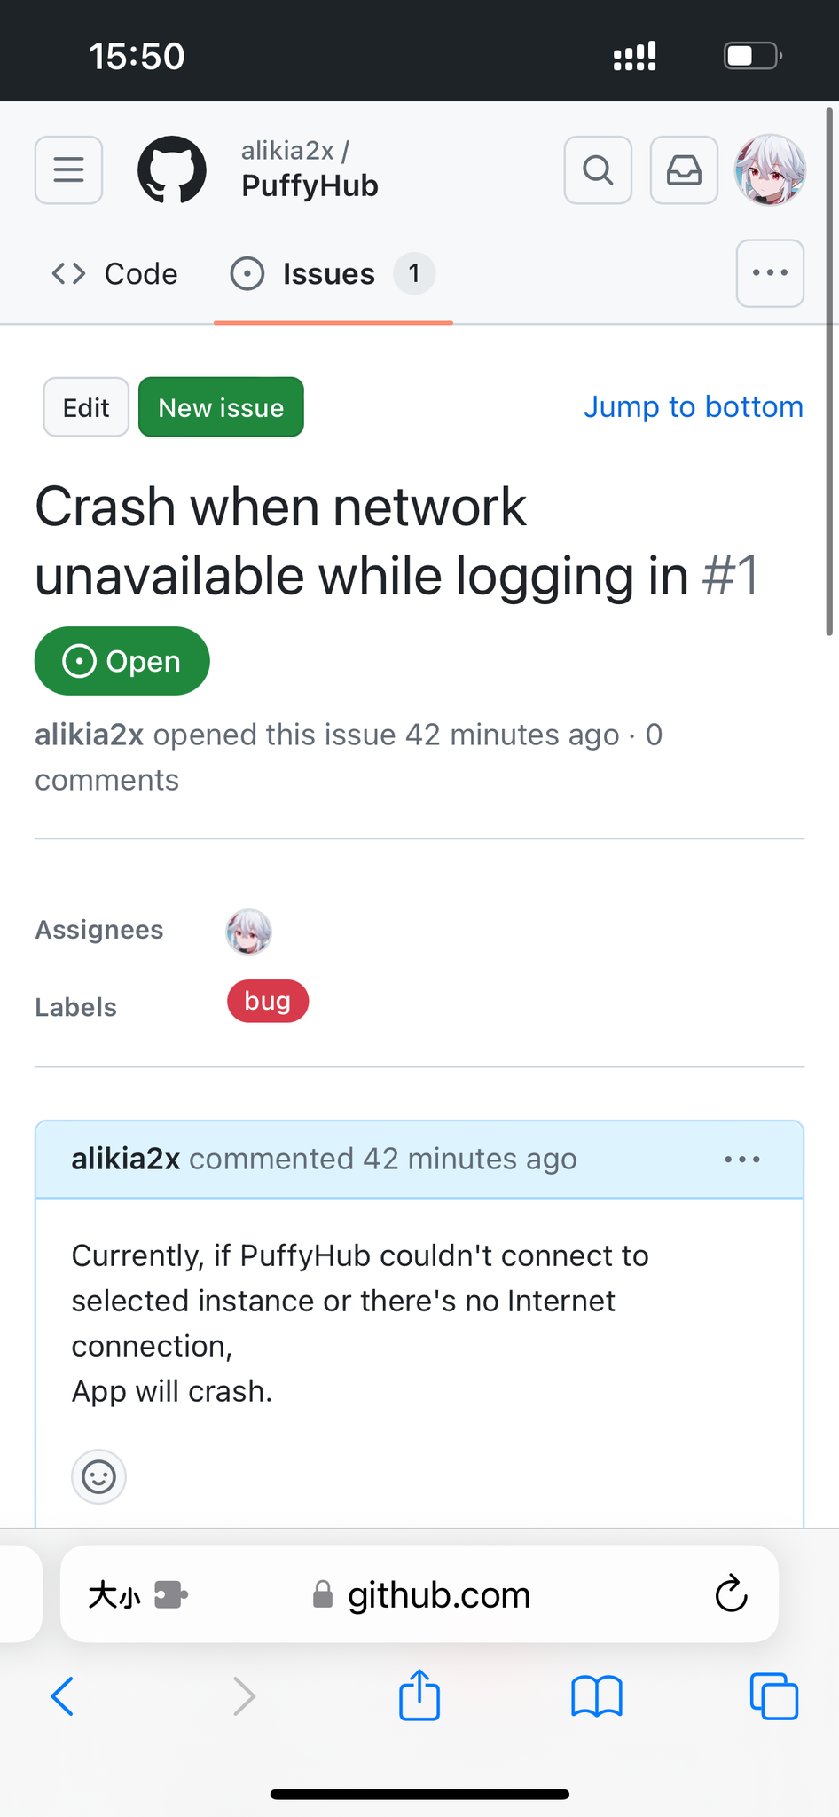Go to GitHub homepage via Octocat logo
This screenshot has width=839, height=1817.
(x=172, y=169)
